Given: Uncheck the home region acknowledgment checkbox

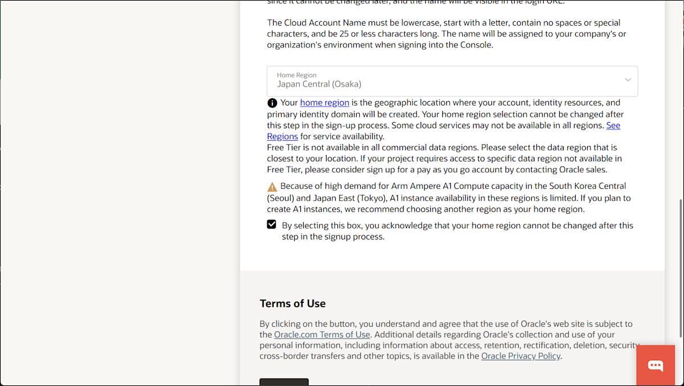Looking at the screenshot, I should pos(272,225).
